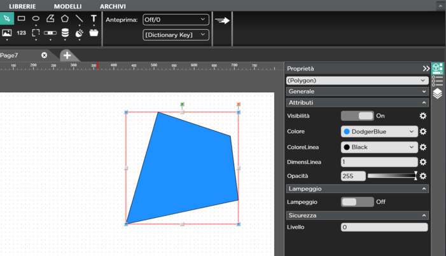
Task: Expand the Anteprima Off/0 dropdown
Action: (176, 20)
